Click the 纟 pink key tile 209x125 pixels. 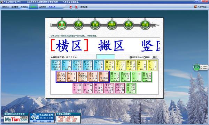pos(77,88)
